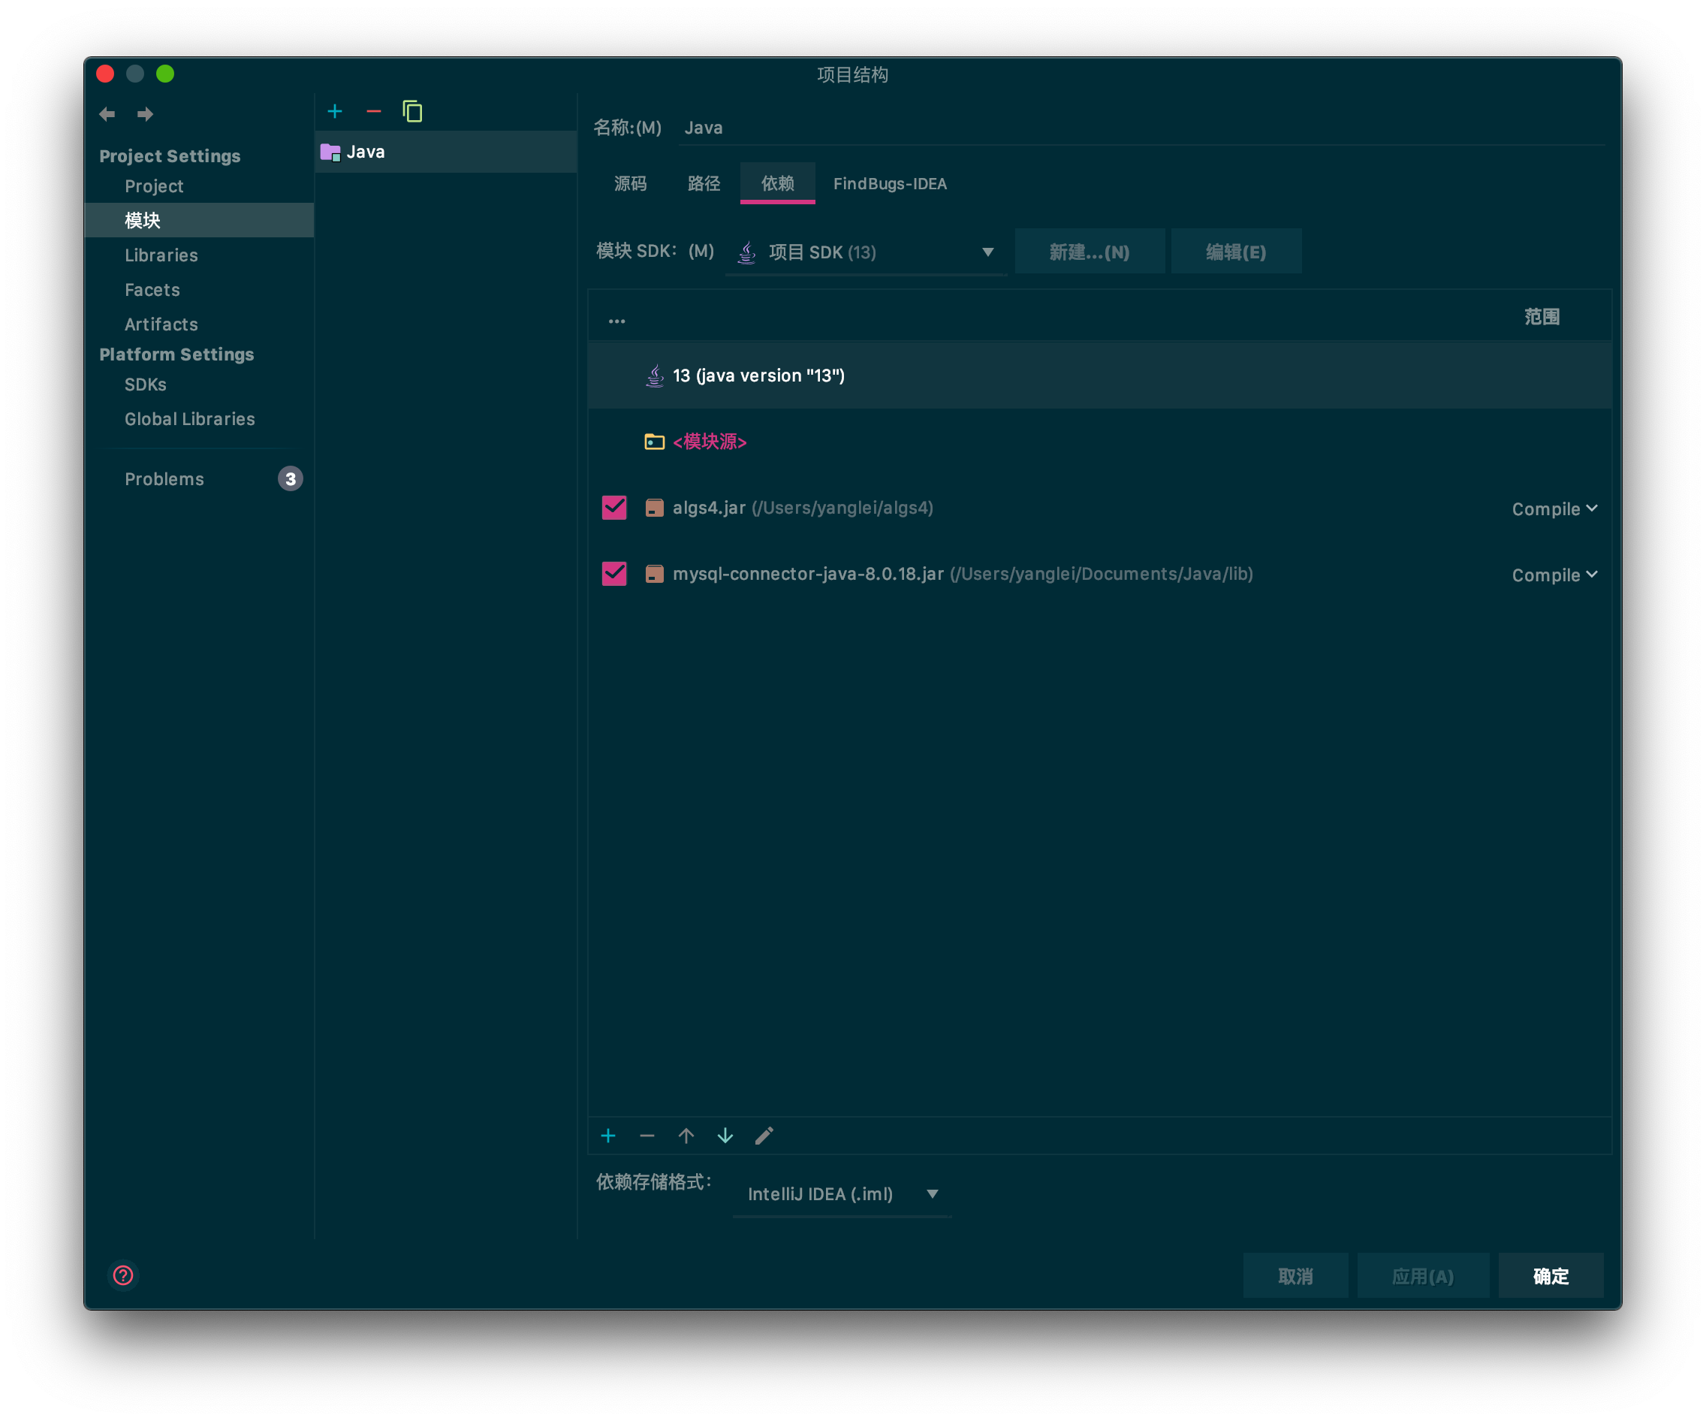The image size is (1706, 1421).
Task: Move dependency down with arrow icon
Action: (x=725, y=1136)
